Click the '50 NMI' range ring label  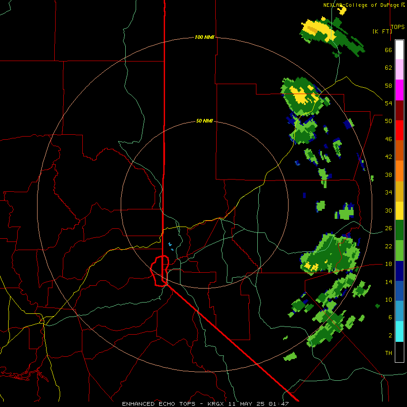(x=204, y=121)
